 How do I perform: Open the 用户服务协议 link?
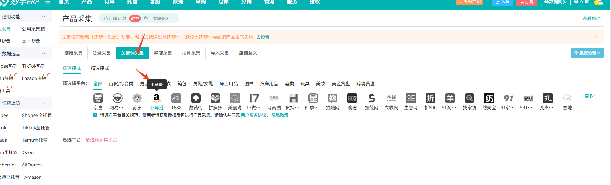tap(254, 115)
